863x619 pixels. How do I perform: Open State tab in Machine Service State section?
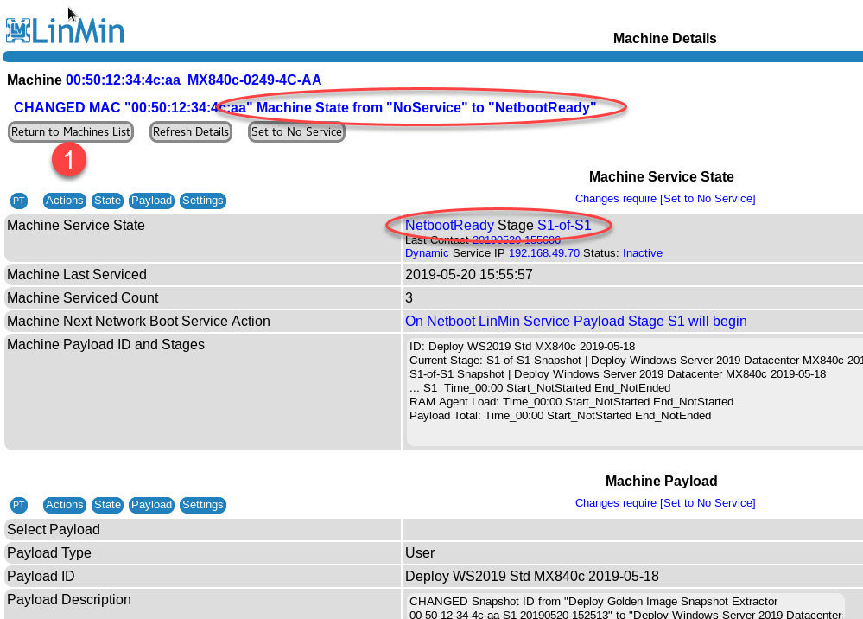[x=108, y=201]
